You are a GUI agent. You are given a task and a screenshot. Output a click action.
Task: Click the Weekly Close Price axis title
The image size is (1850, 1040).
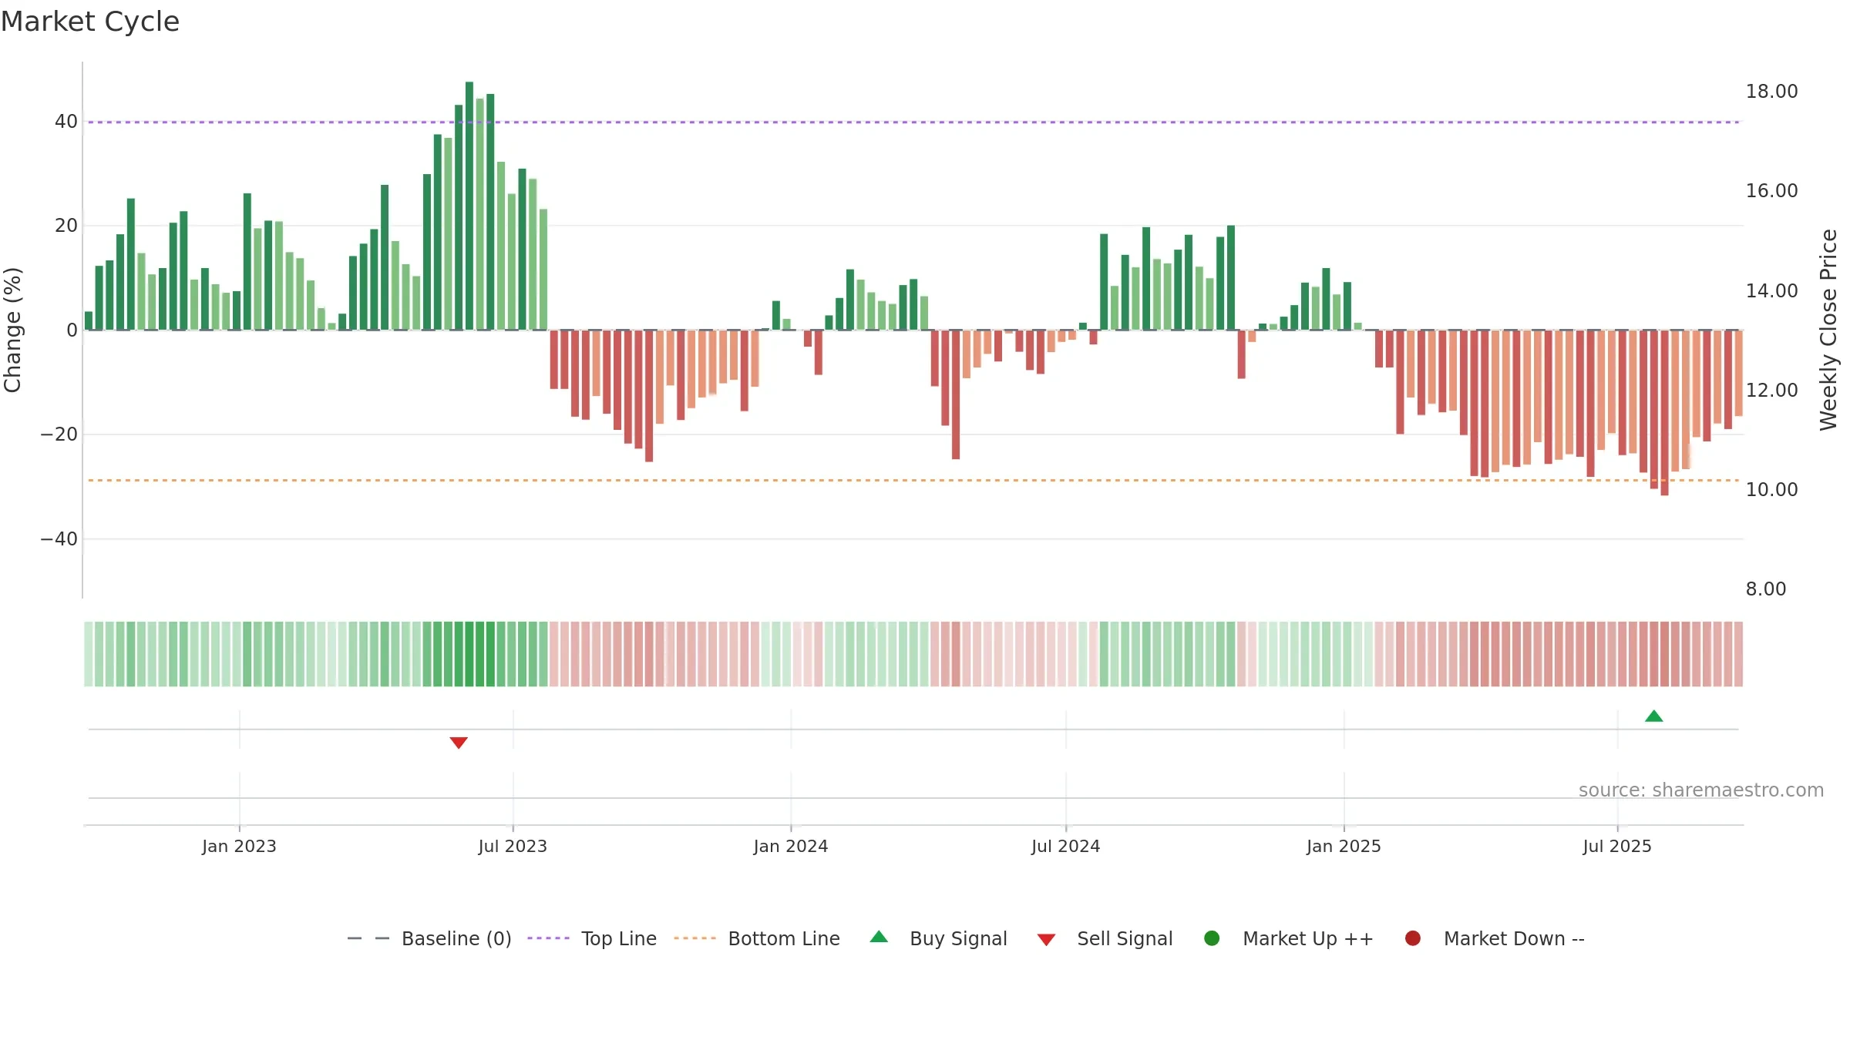tap(1828, 330)
